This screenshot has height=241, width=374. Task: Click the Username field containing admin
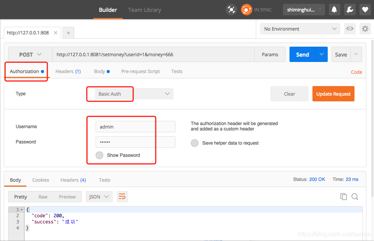click(x=135, y=127)
